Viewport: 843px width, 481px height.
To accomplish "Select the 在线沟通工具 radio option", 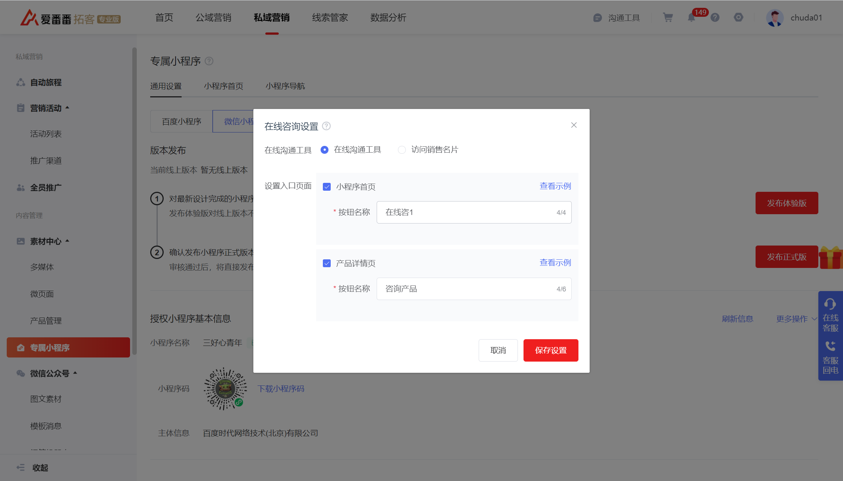I will pos(325,150).
